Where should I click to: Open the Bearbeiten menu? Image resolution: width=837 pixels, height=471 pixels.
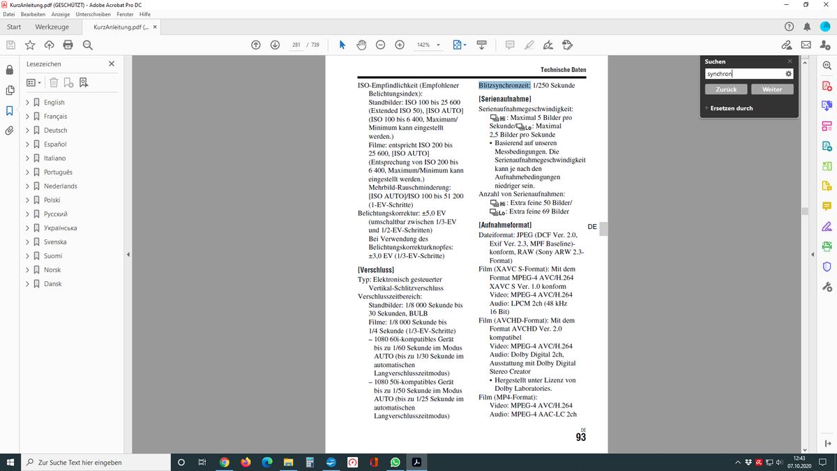click(35, 14)
